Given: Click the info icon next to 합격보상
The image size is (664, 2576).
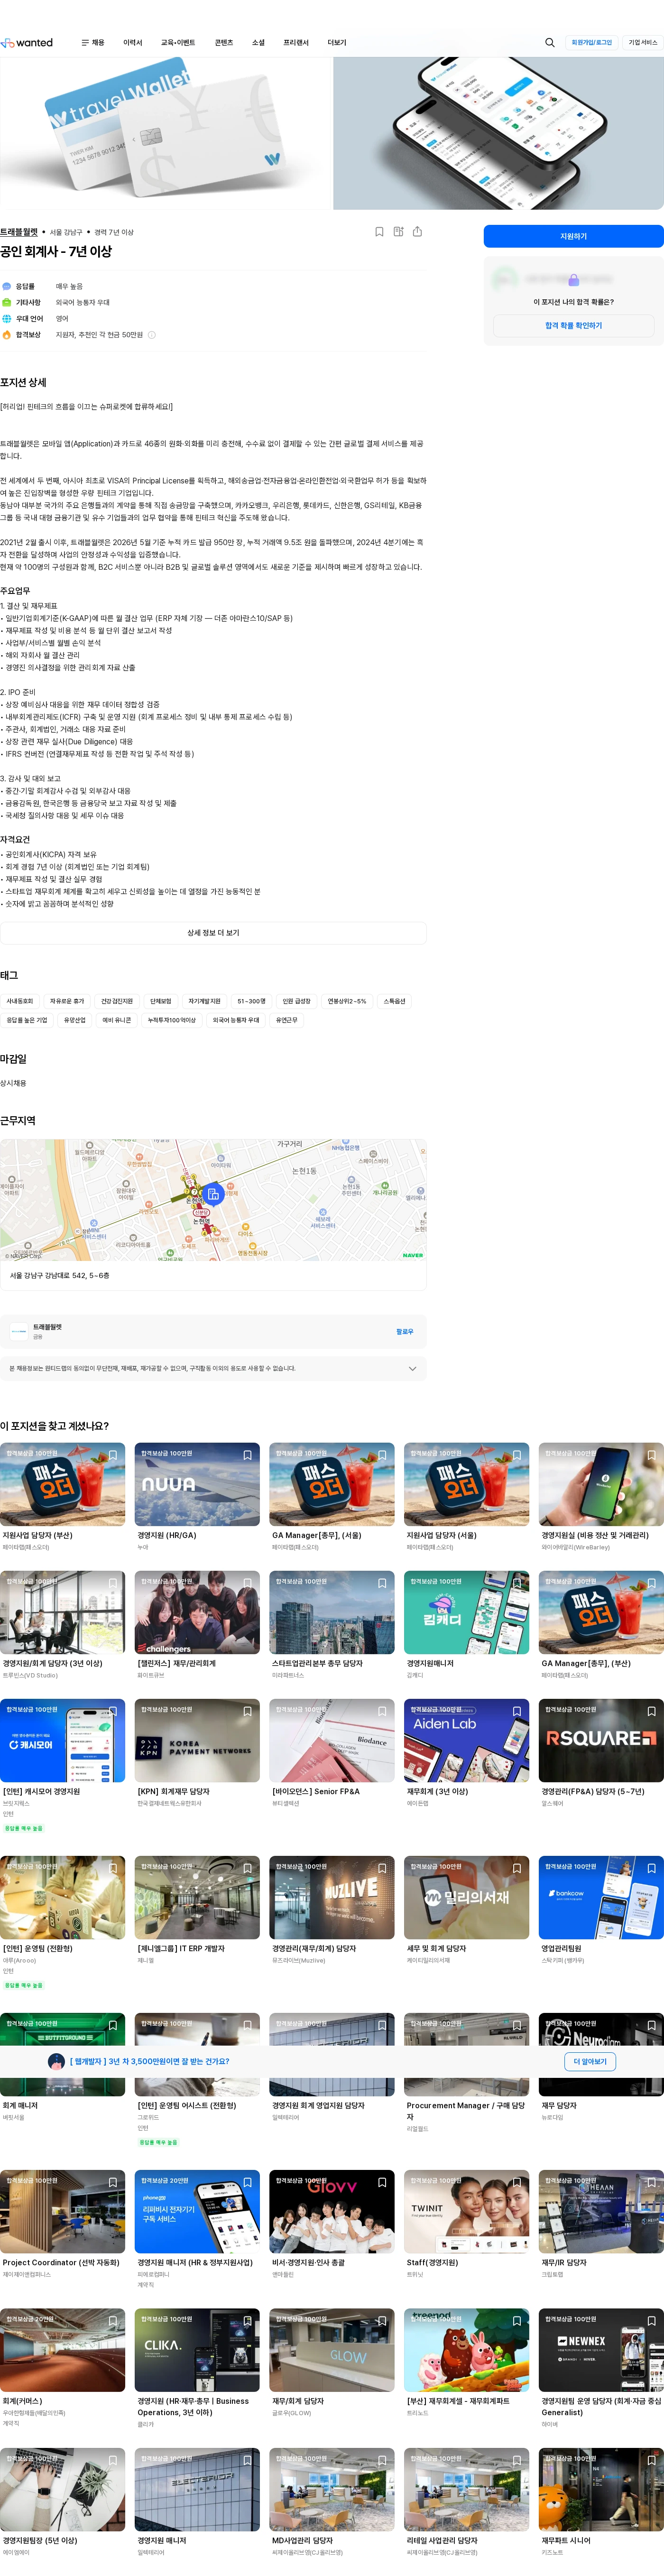Looking at the screenshot, I should pyautogui.click(x=152, y=335).
